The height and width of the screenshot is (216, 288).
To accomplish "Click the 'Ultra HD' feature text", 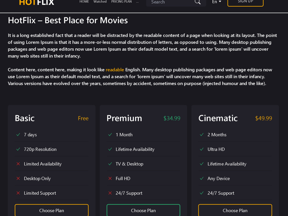I will [216, 149].
